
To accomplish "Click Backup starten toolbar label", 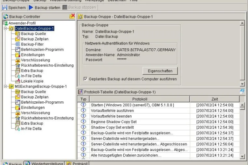I will (x=48, y=7).
